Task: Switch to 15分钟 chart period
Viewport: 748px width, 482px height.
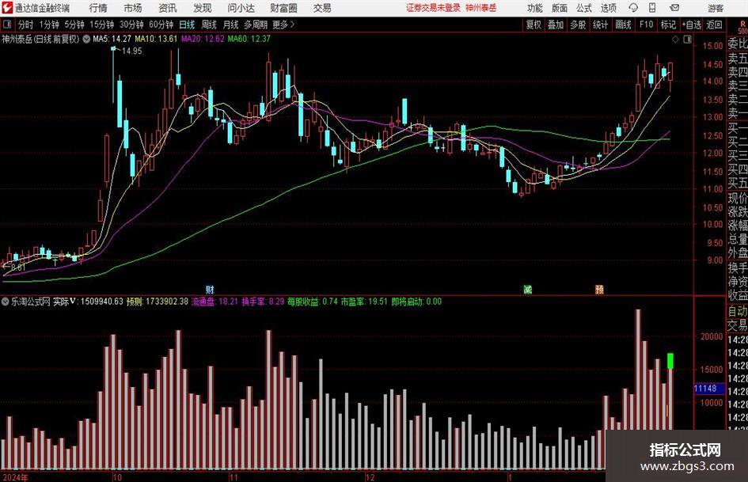Action: [x=101, y=25]
